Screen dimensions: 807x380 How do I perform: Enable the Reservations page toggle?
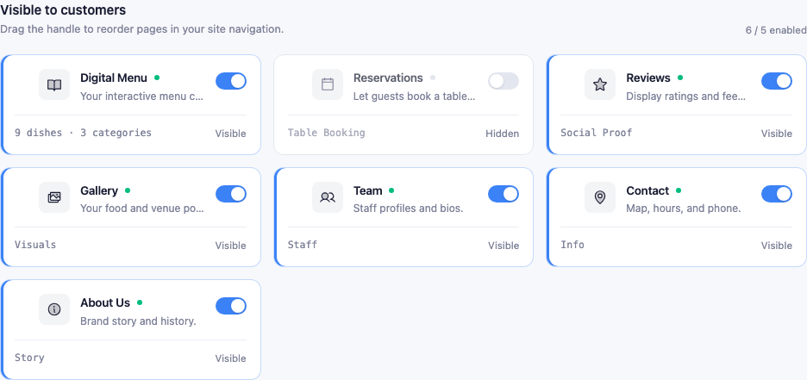tap(504, 81)
